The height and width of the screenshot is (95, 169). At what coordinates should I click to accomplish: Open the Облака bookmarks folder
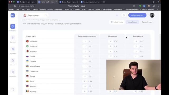pyautogui.click(x=43, y=9)
